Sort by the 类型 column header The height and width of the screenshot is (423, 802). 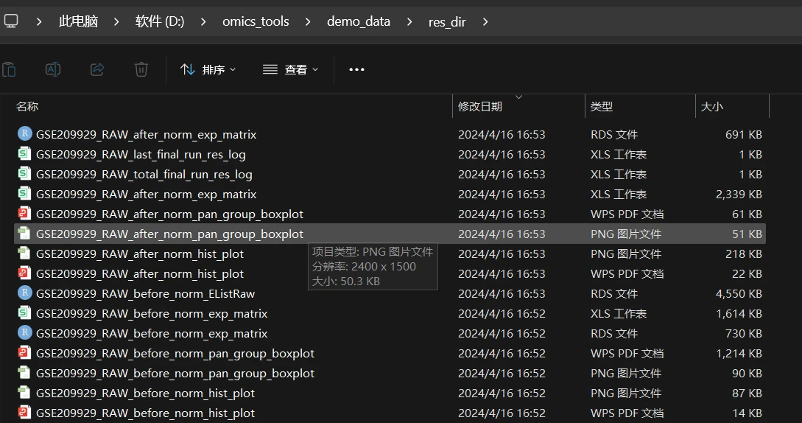(602, 107)
